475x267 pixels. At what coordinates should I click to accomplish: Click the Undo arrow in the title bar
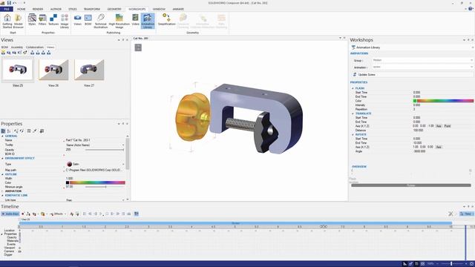(15, 3)
